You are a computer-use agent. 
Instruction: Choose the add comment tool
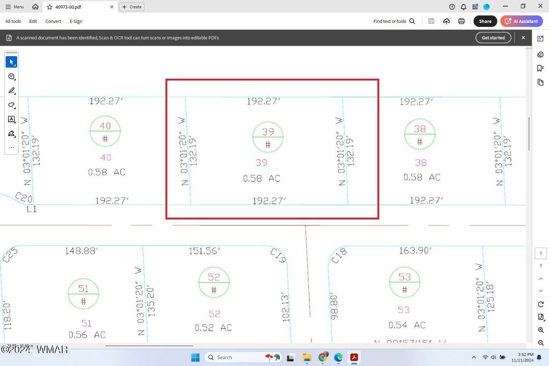(x=11, y=77)
